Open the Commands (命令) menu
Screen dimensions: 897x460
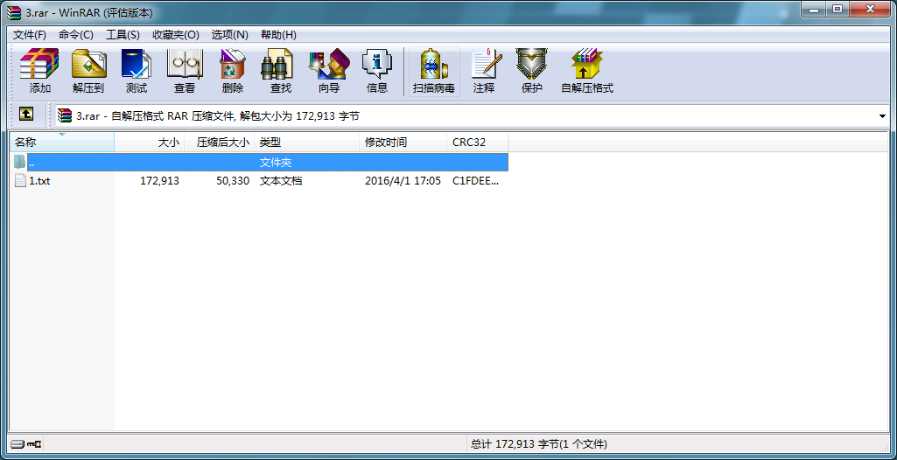coord(75,34)
